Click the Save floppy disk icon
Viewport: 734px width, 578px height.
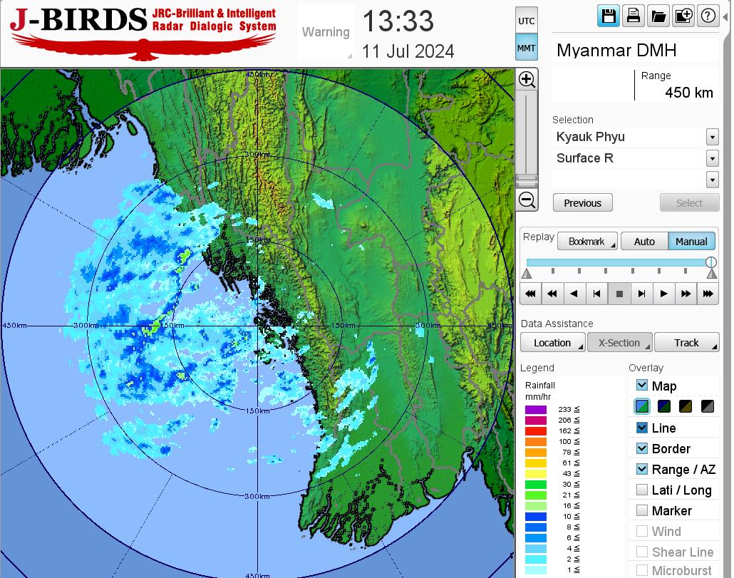click(609, 16)
